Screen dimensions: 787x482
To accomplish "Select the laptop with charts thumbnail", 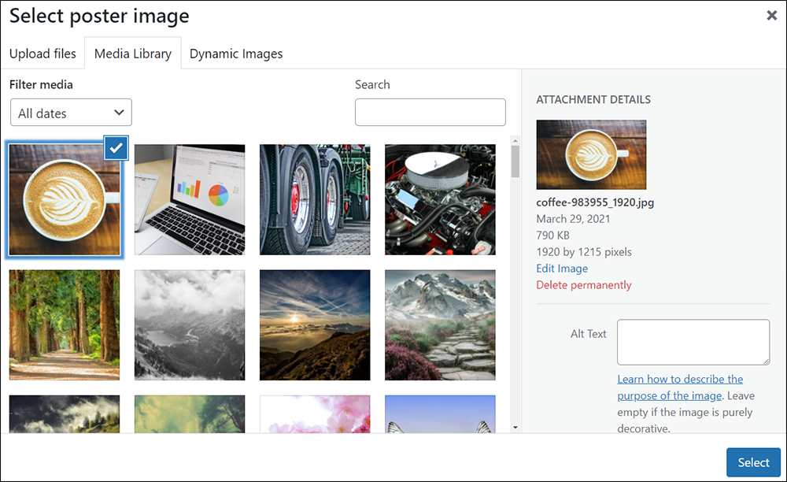I will click(x=190, y=199).
